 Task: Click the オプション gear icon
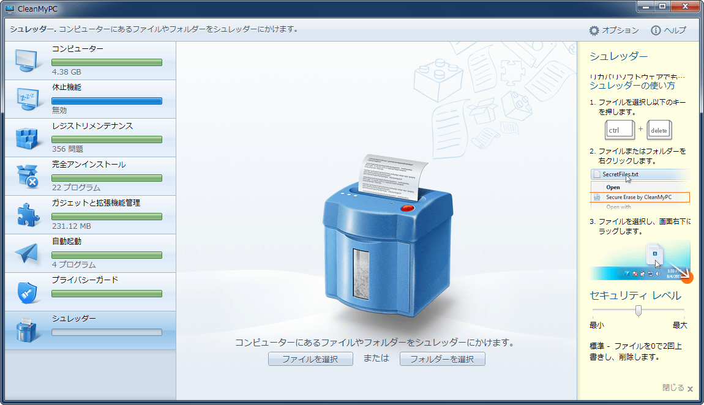[x=594, y=31]
